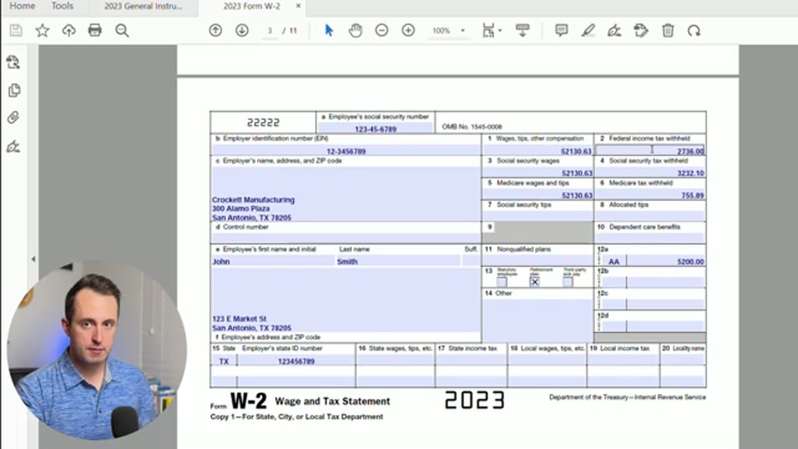Click the Social security tips field
The width and height of the screenshot is (798, 449).
click(x=538, y=216)
